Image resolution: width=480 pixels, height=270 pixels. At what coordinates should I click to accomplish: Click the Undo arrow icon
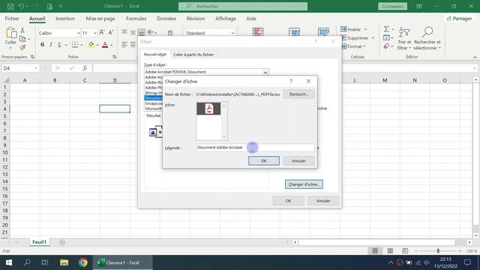coord(21,6)
